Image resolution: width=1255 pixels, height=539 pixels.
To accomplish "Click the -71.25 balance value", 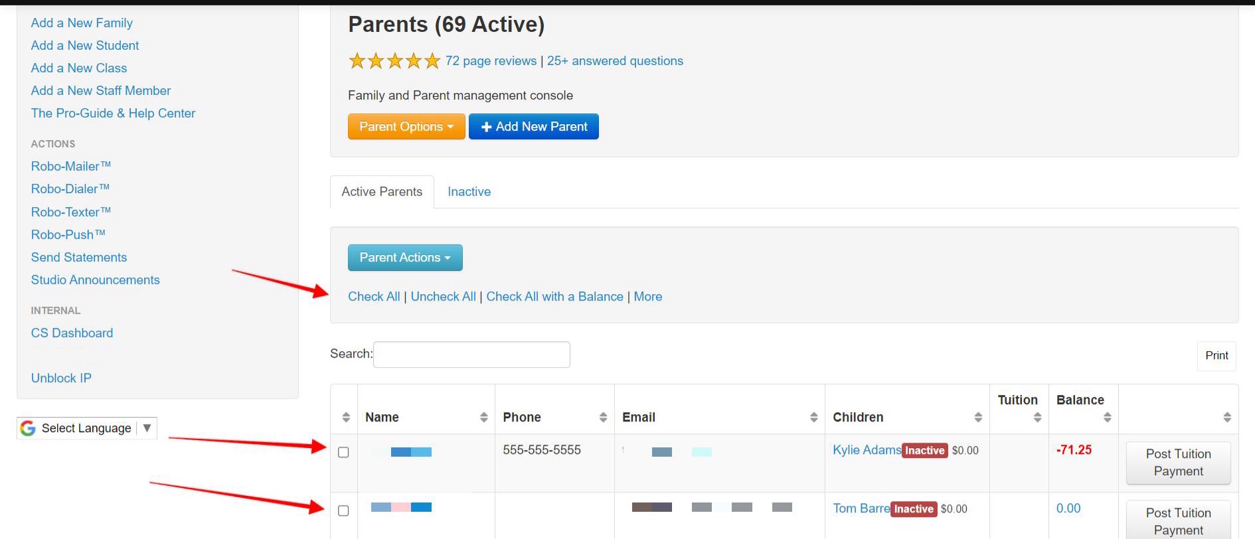I will tap(1074, 450).
